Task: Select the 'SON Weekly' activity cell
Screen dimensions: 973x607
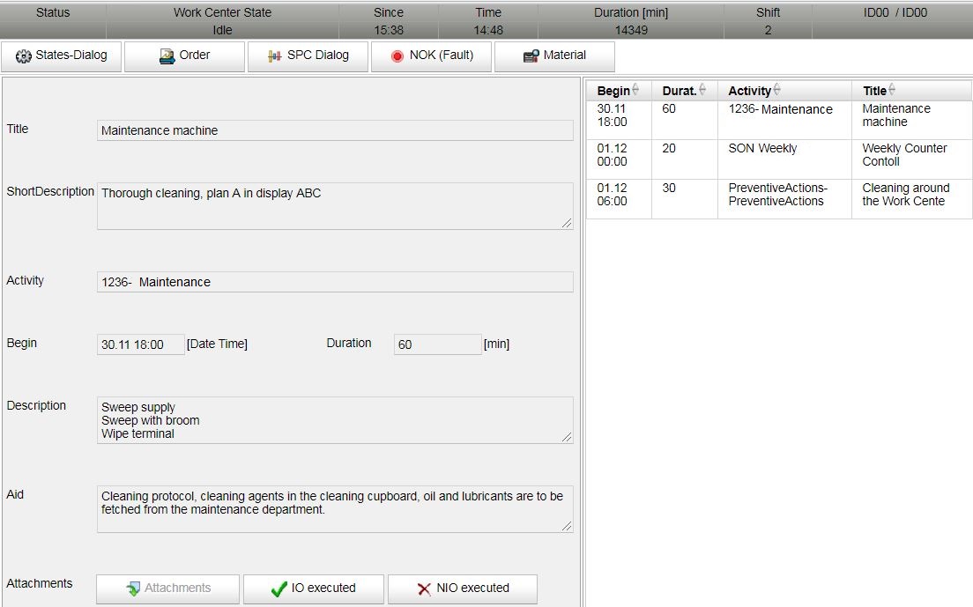Action: tap(784, 159)
